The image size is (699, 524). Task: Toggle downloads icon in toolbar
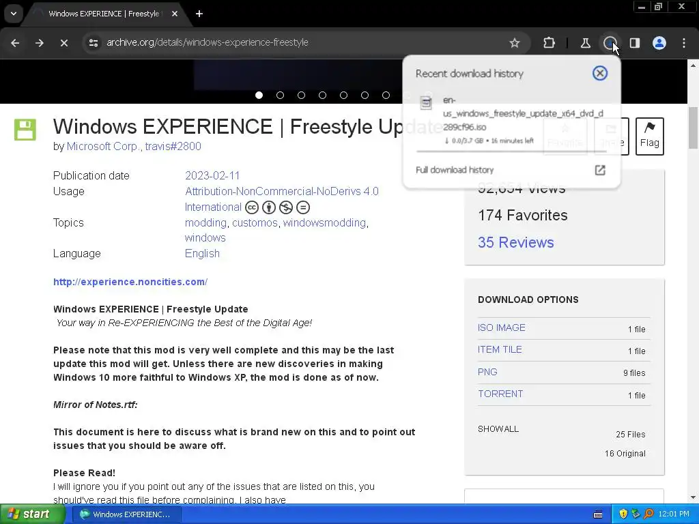click(610, 43)
